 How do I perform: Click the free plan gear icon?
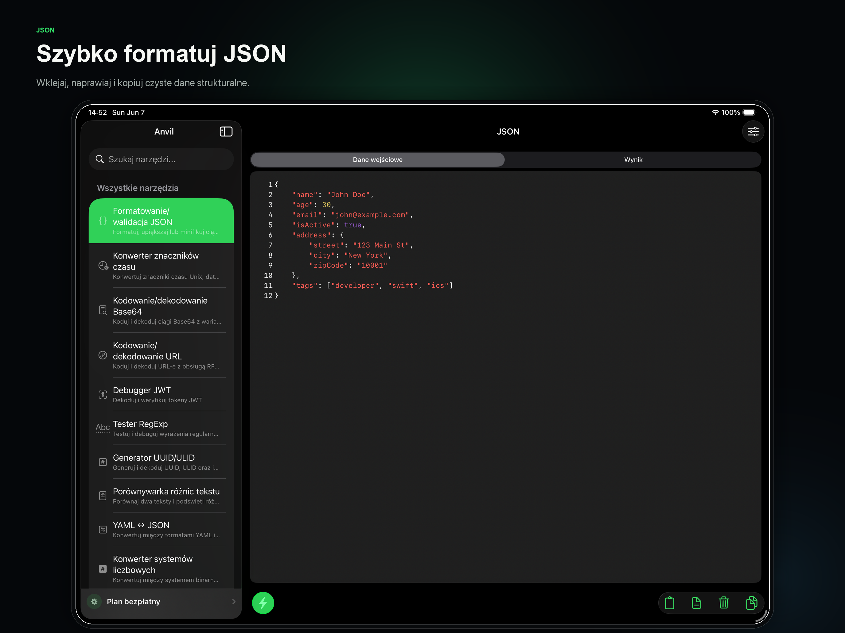click(x=94, y=601)
